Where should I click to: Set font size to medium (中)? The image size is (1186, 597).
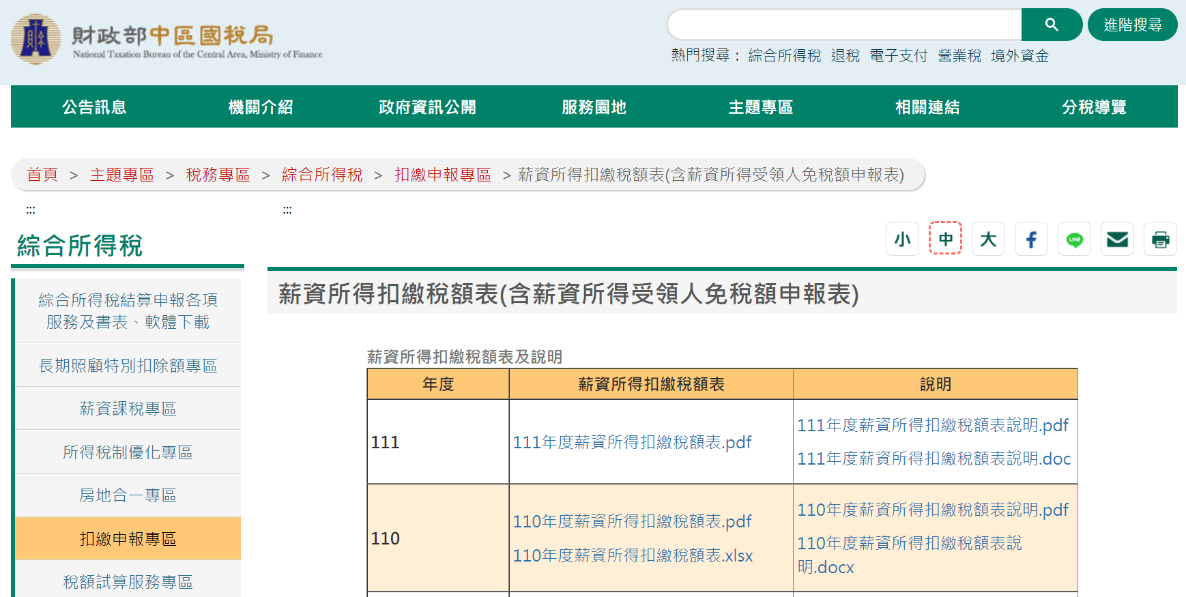click(x=945, y=239)
